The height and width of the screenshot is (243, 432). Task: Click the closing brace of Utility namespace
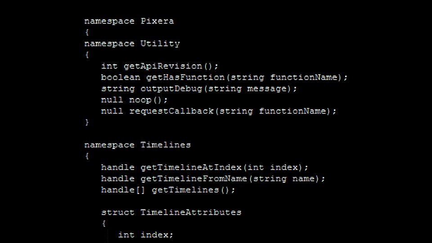tap(87, 122)
